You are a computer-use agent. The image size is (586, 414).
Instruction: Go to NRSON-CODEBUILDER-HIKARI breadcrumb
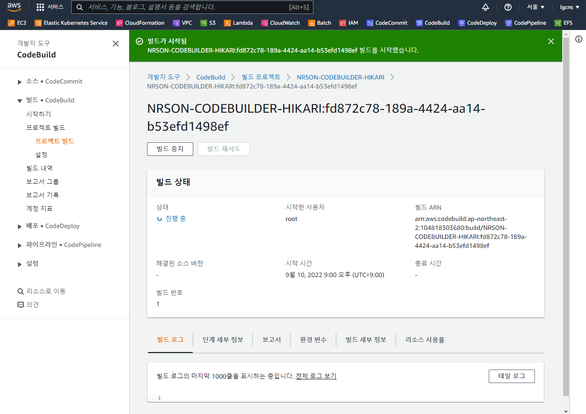tap(340, 77)
